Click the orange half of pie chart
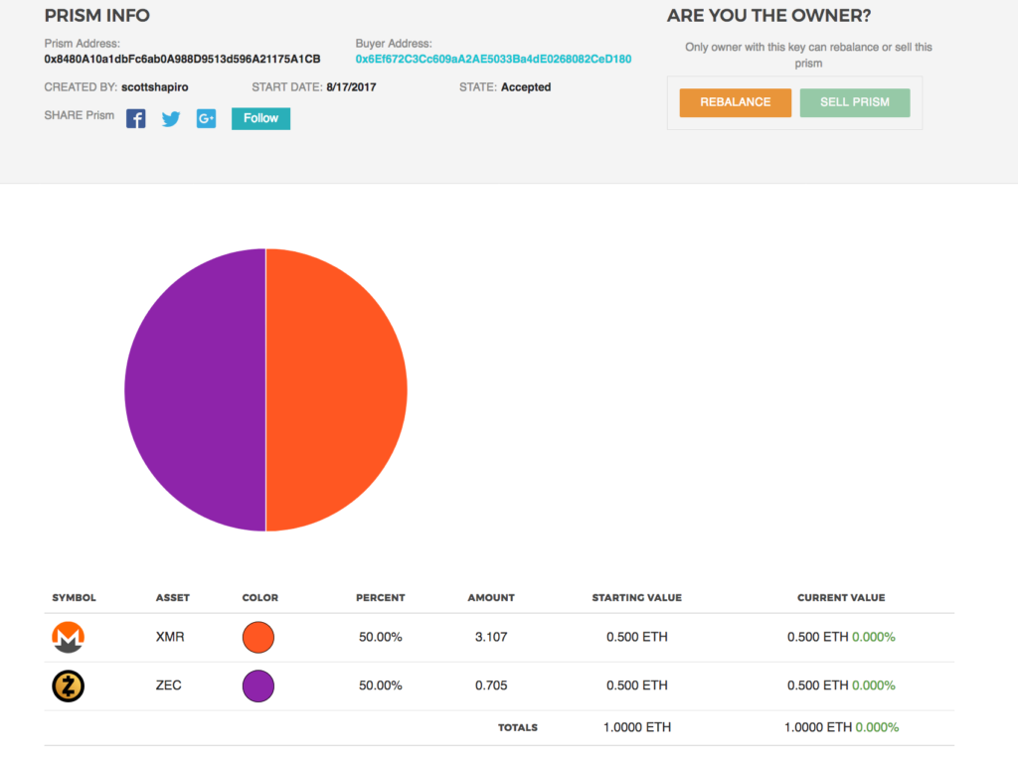1018x758 pixels. tap(336, 389)
